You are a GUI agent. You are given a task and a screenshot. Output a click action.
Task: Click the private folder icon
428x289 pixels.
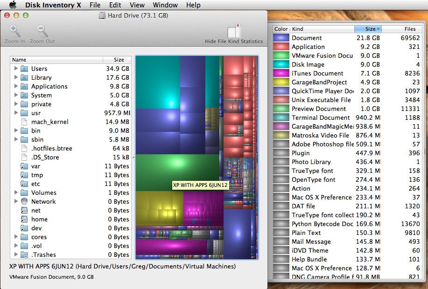click(x=24, y=104)
